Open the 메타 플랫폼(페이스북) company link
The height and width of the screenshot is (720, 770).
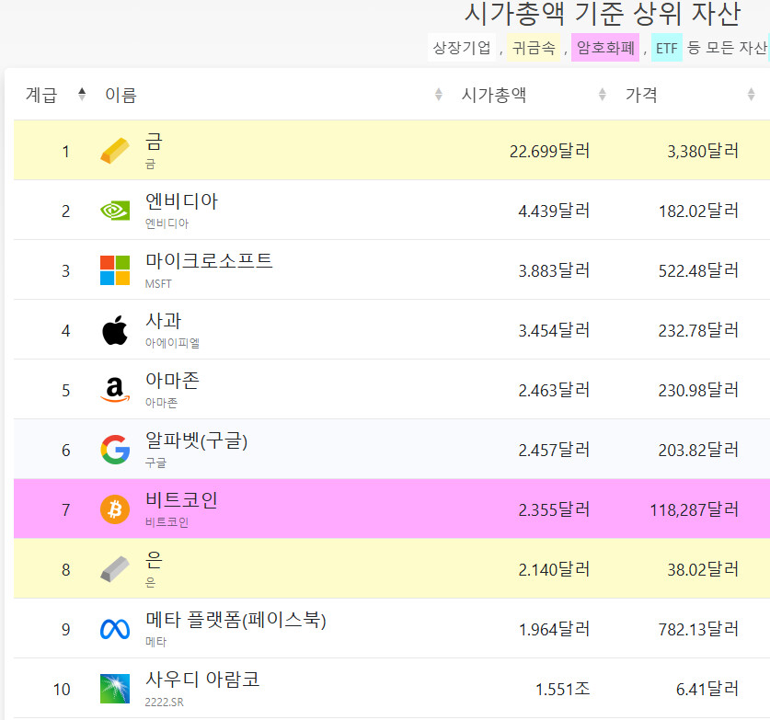click(x=236, y=620)
